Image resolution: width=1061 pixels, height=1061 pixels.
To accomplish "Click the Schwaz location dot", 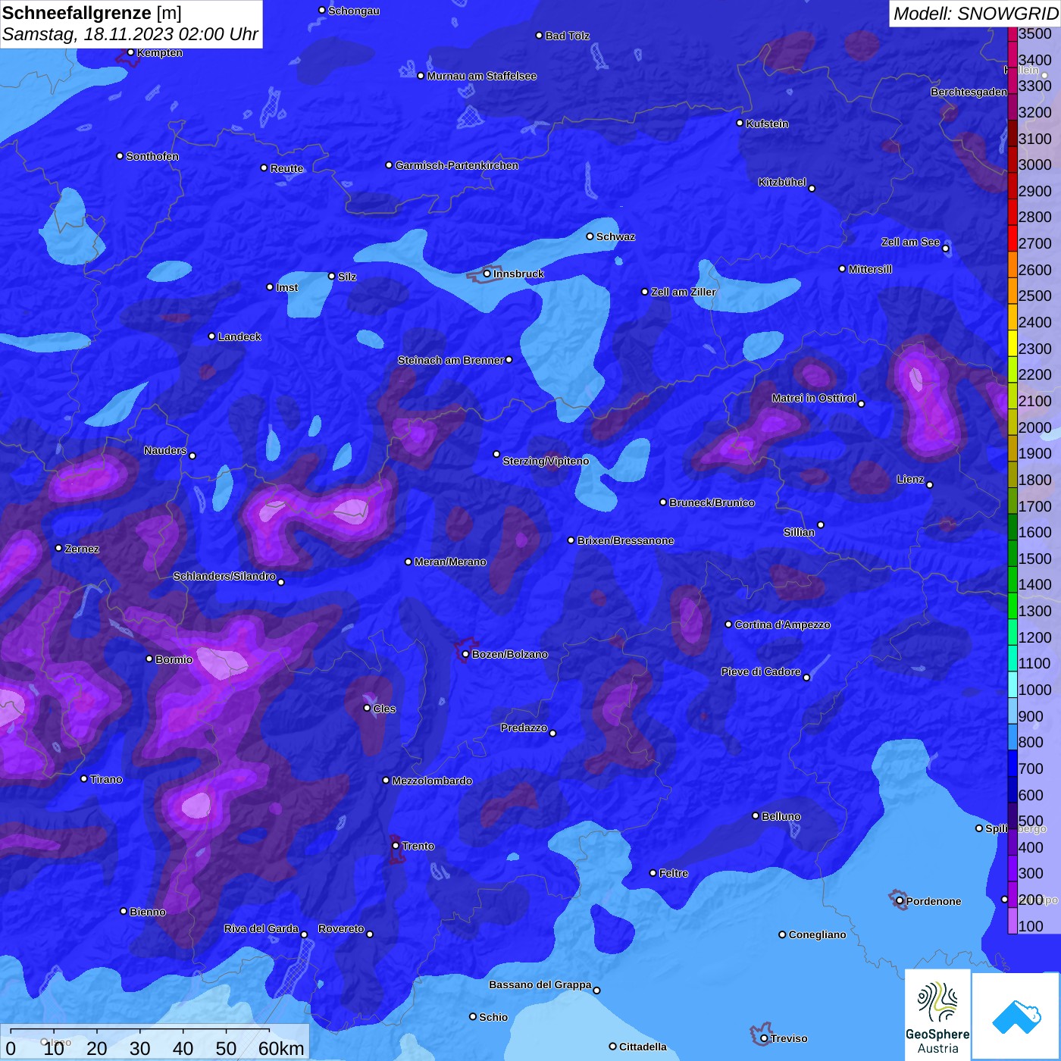I will [590, 236].
